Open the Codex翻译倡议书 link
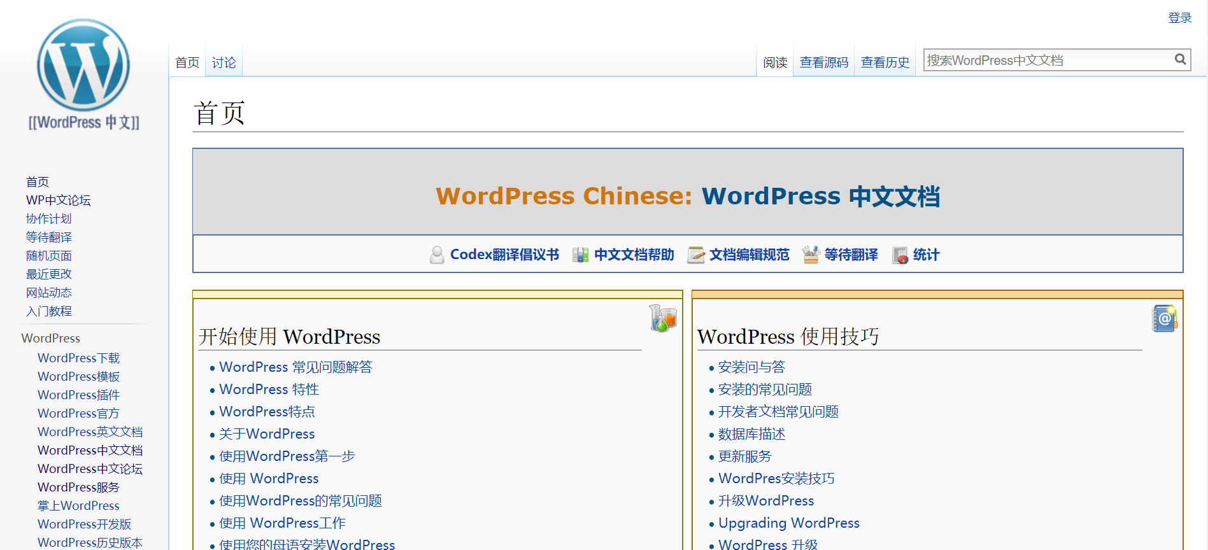1208x550 pixels. pyautogui.click(x=504, y=255)
